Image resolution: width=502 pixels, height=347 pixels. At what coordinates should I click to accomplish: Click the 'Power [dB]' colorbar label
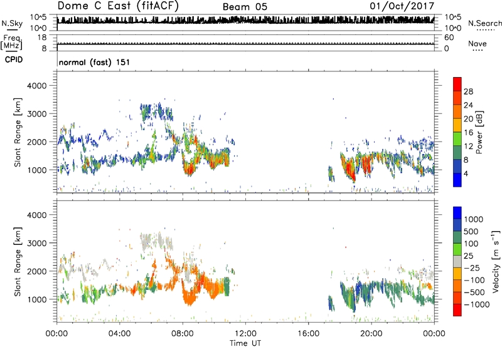(479, 132)
